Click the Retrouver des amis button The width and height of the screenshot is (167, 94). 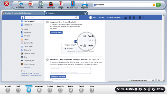pyautogui.click(x=58, y=76)
